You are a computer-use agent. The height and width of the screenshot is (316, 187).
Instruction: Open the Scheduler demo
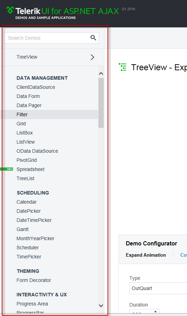tap(28, 248)
